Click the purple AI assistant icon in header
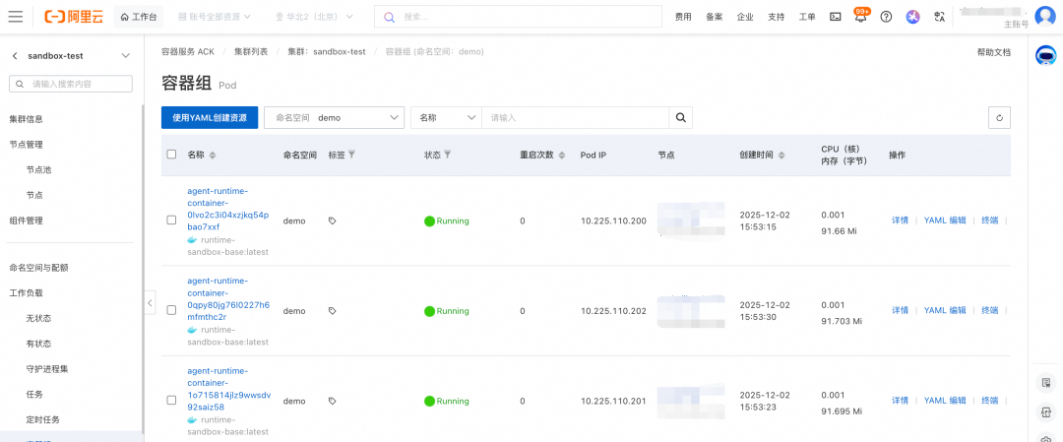Viewport: 1063px width, 442px height. pyautogui.click(x=912, y=17)
